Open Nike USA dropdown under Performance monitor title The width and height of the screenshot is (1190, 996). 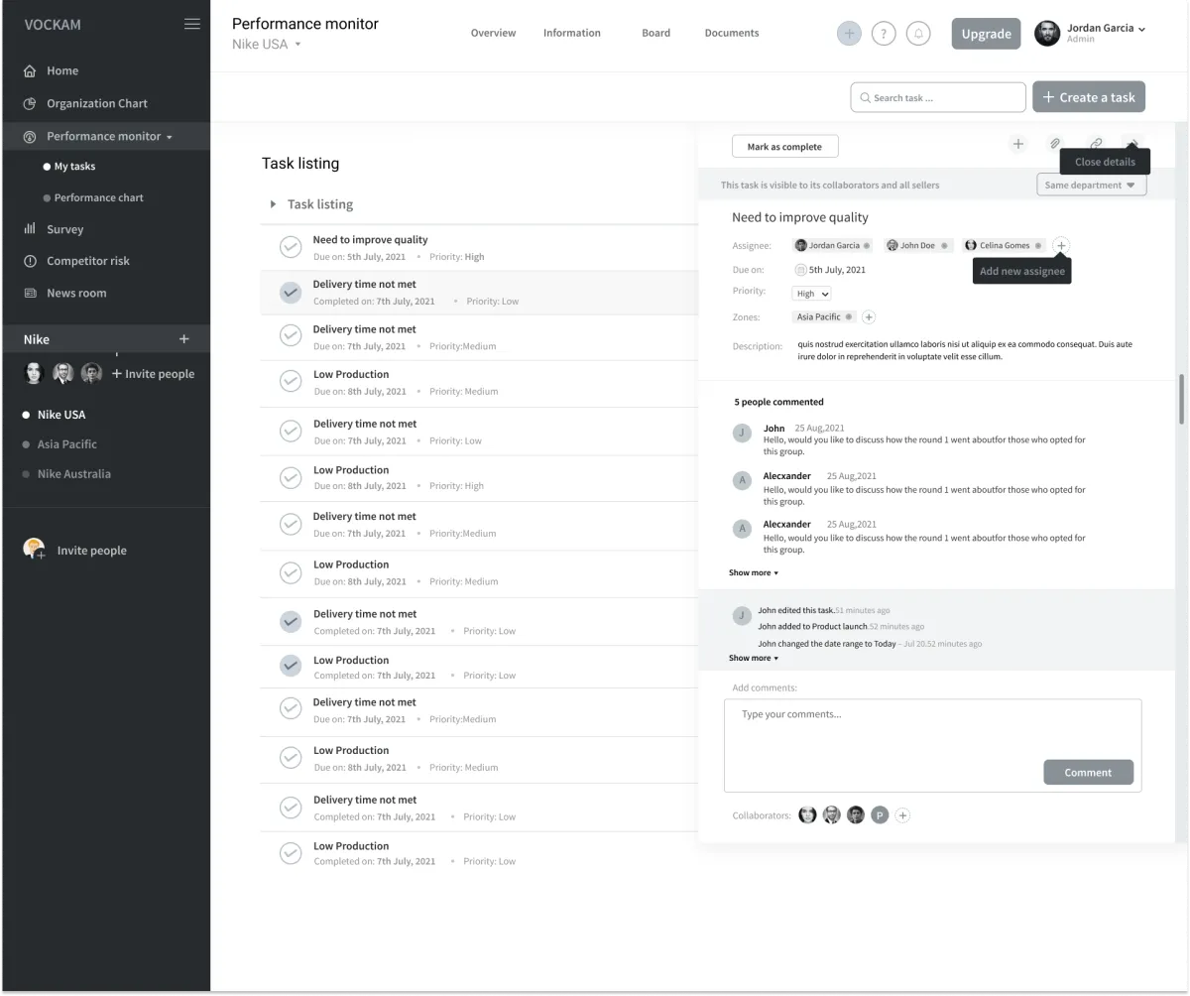coord(267,45)
